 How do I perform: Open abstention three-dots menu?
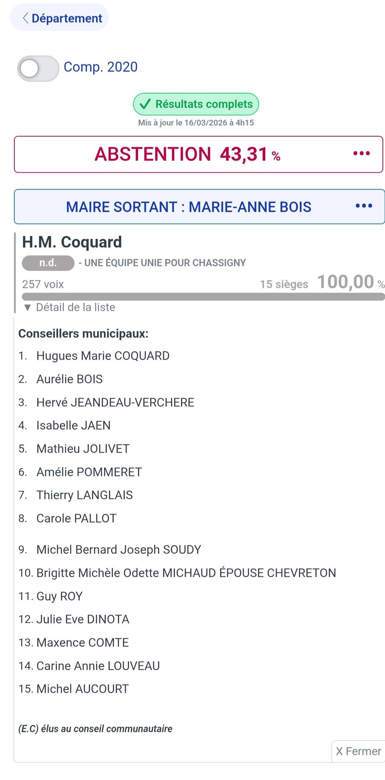(x=361, y=154)
